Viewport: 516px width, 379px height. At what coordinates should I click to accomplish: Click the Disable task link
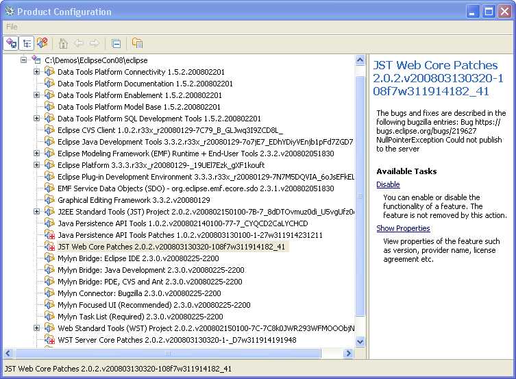pos(388,184)
